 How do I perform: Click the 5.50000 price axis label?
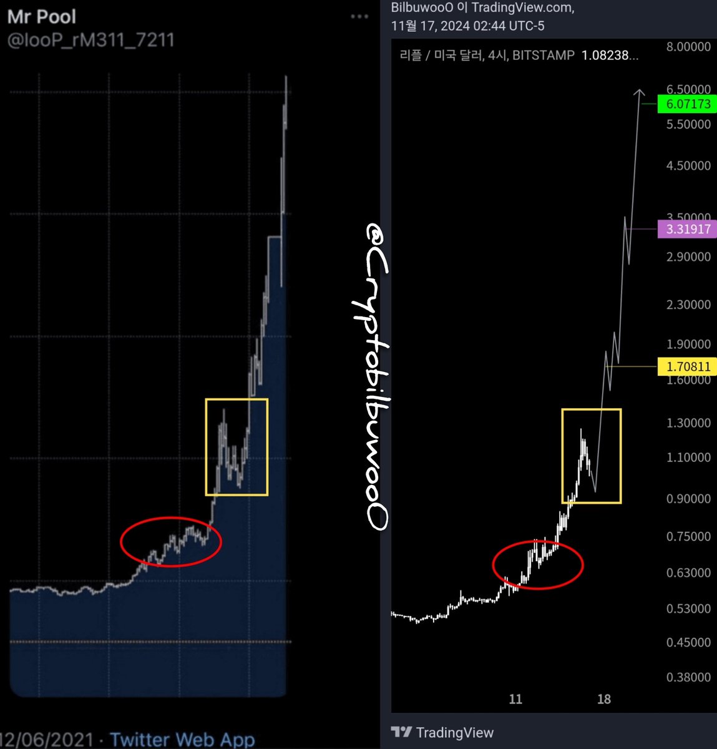tap(688, 124)
